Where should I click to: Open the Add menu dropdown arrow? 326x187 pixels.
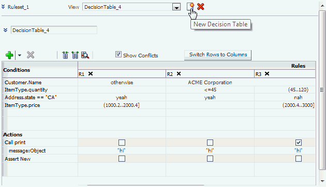click(x=19, y=55)
